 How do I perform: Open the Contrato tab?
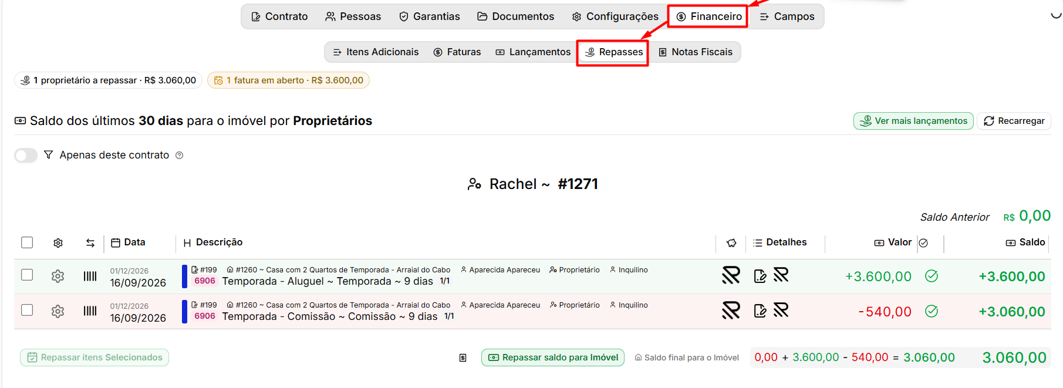279,16
